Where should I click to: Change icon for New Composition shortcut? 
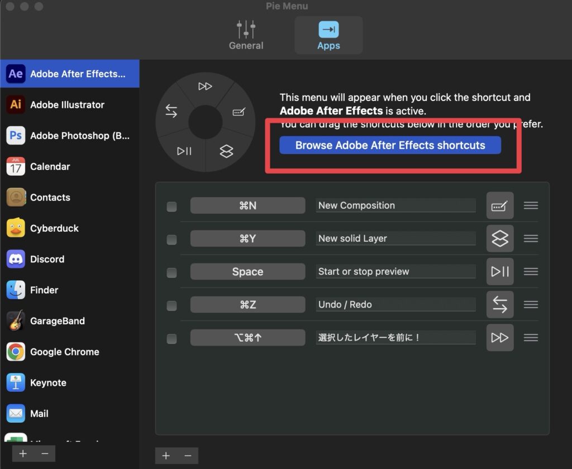click(500, 205)
